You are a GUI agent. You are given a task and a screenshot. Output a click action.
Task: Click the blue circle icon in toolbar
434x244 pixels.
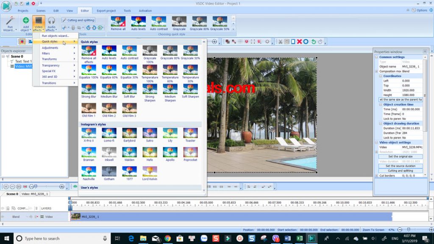coord(306,42)
